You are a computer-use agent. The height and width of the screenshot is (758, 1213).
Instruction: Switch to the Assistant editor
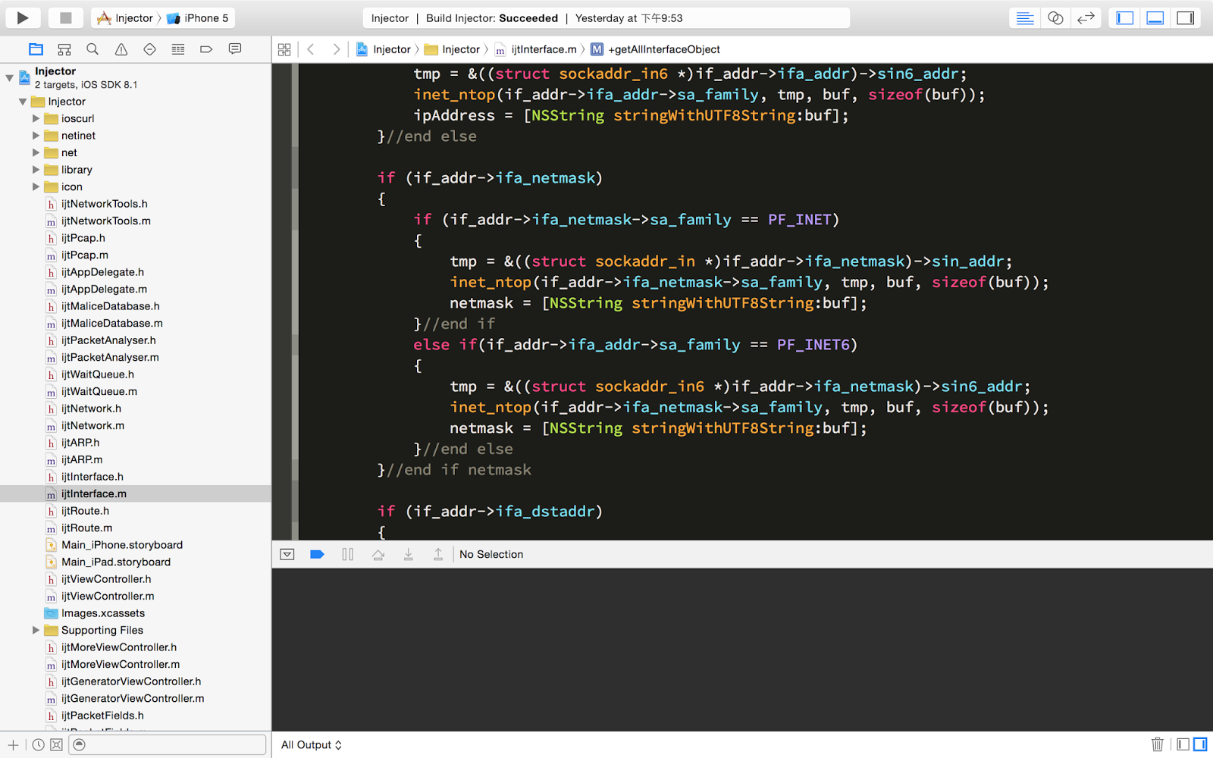pos(1055,17)
